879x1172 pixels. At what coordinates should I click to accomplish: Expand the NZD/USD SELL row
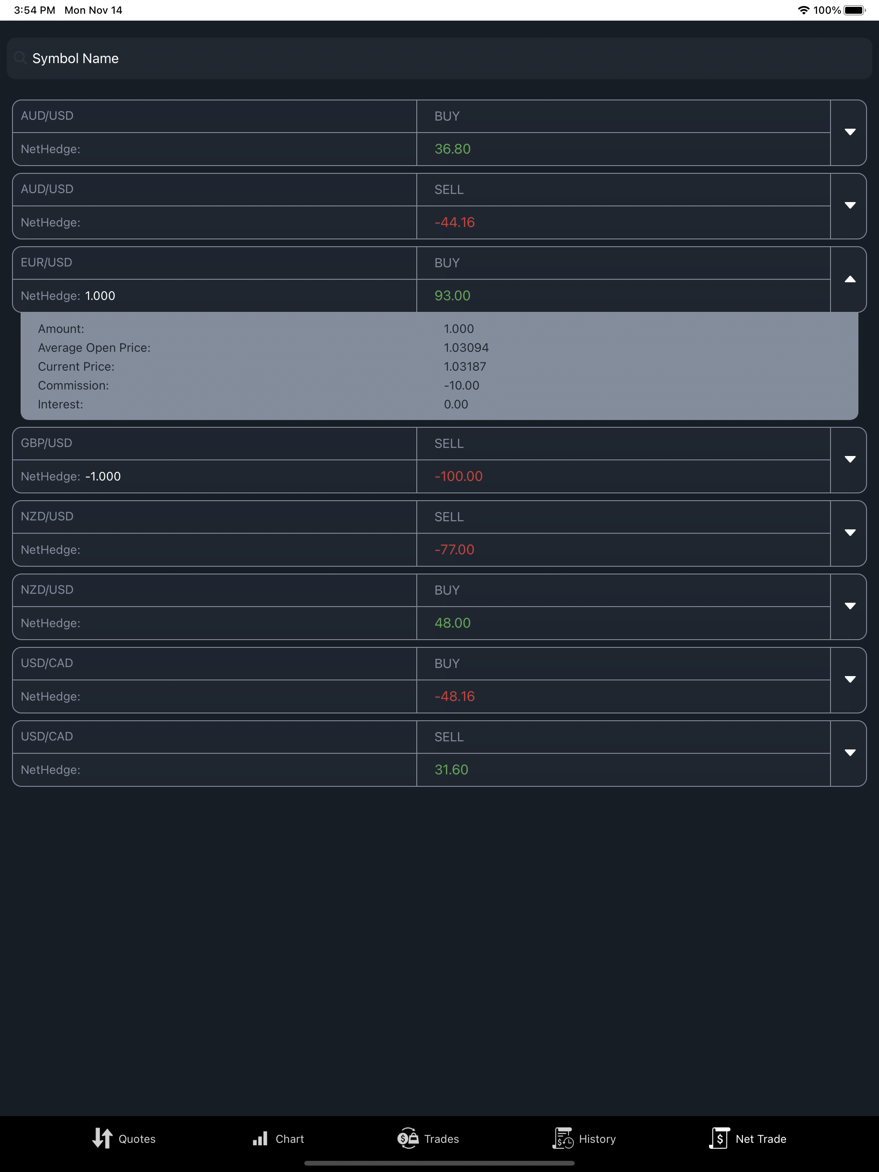tap(849, 533)
